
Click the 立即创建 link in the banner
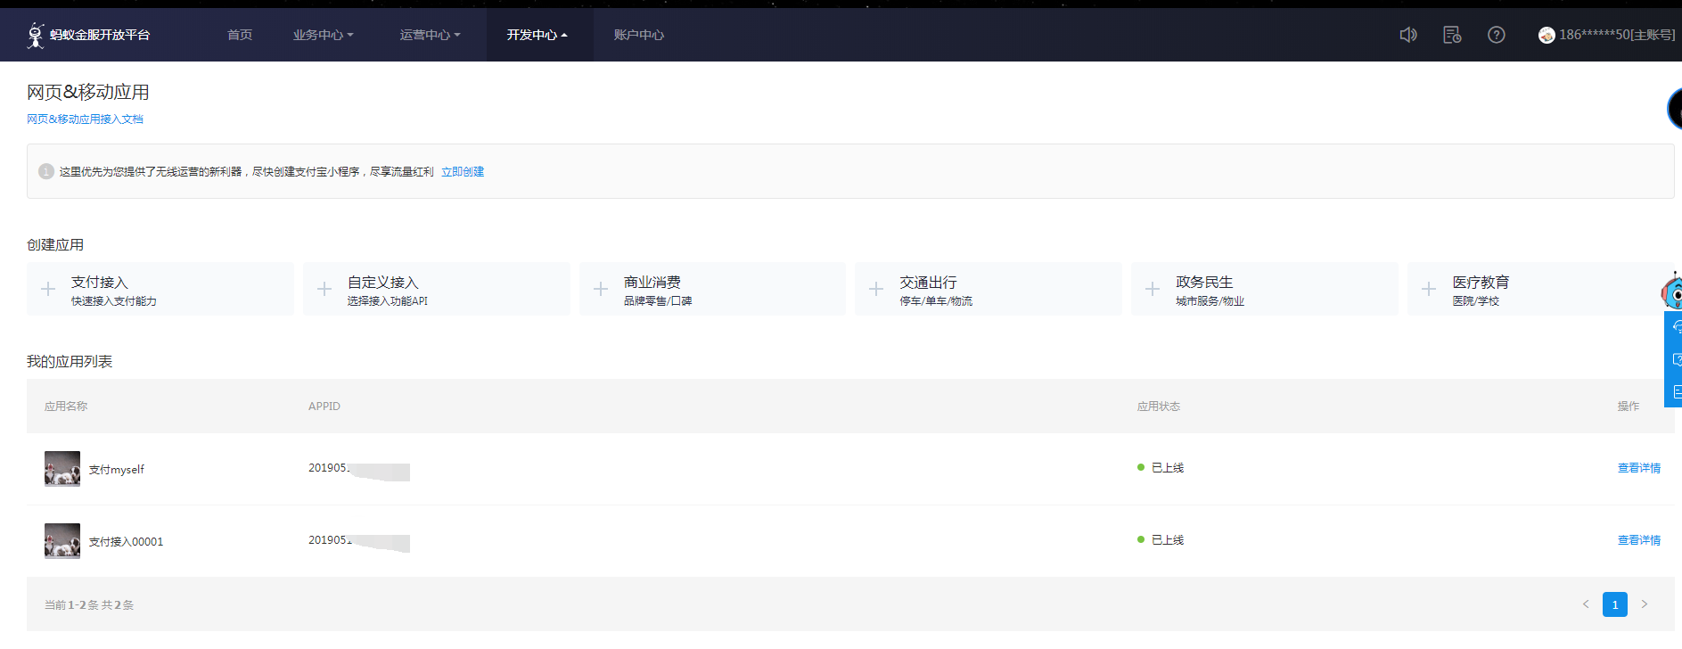tap(463, 171)
